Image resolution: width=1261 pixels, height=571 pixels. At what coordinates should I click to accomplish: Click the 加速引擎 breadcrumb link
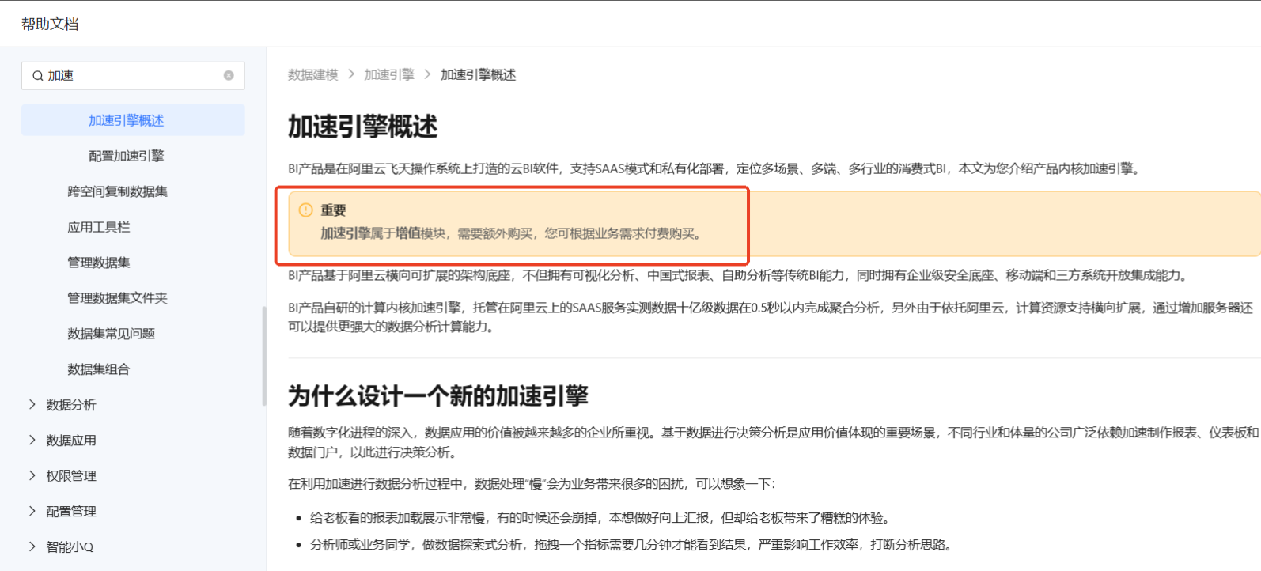tap(389, 75)
